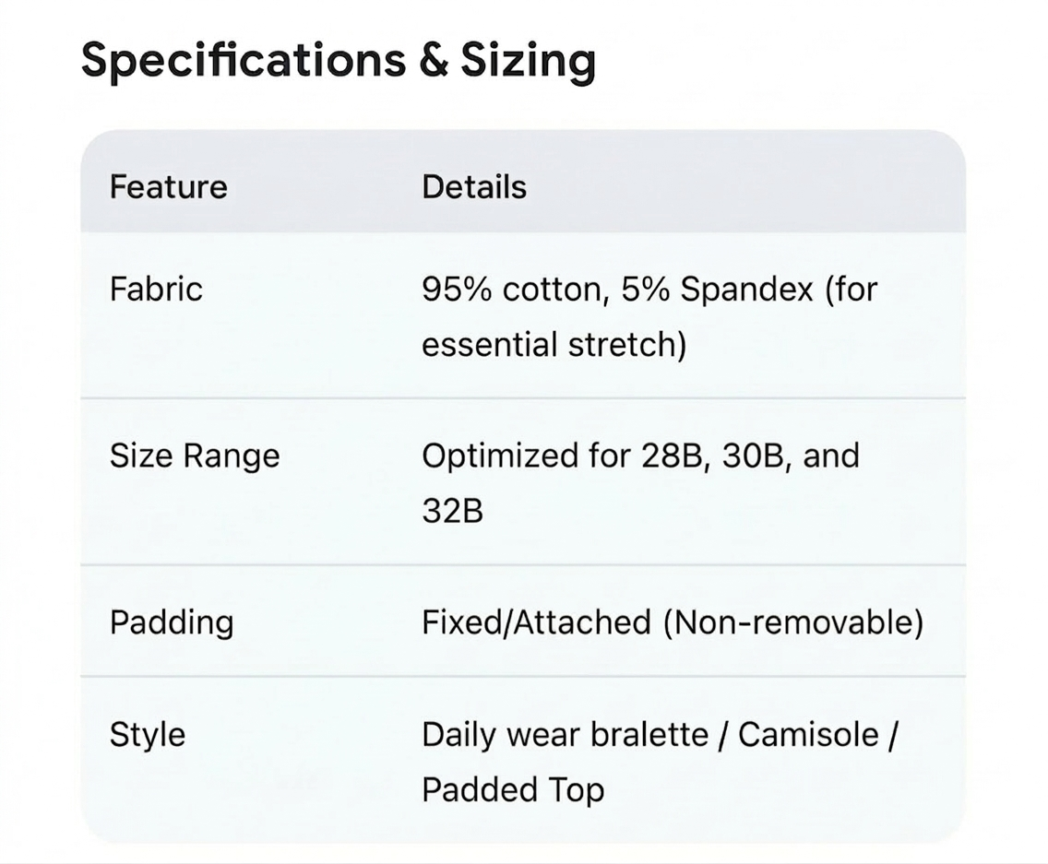
Task: Select the Feature column header
Action: (168, 187)
